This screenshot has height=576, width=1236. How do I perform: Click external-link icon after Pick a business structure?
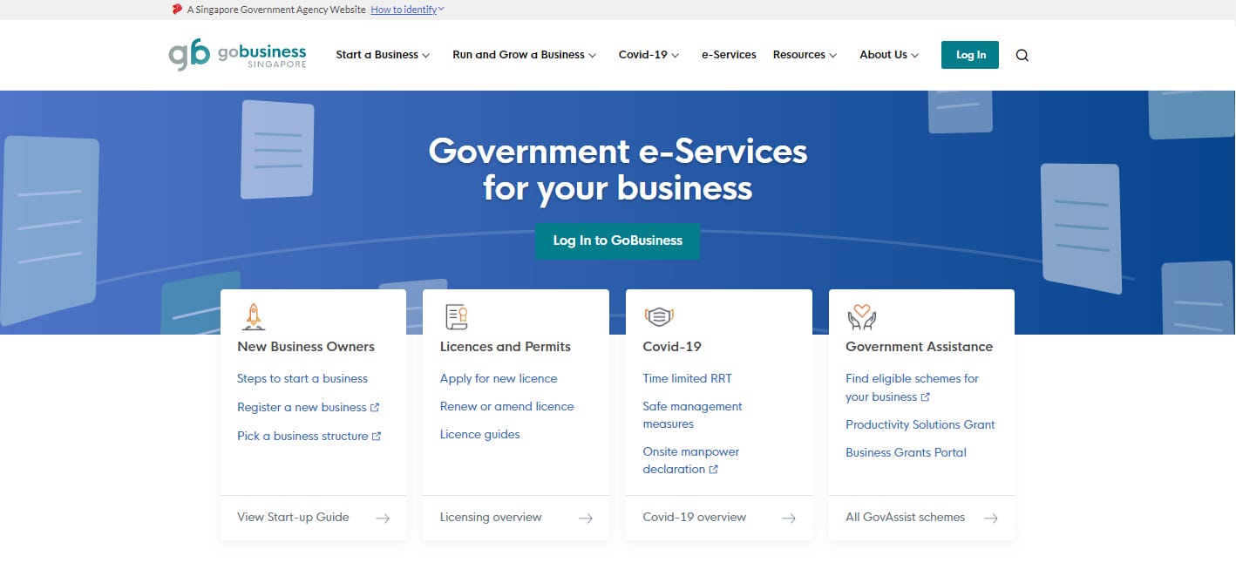tap(377, 436)
